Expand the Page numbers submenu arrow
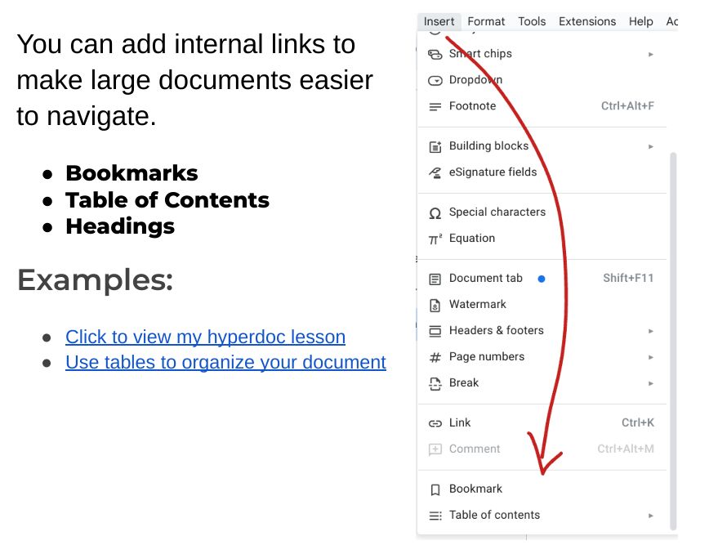 651,357
